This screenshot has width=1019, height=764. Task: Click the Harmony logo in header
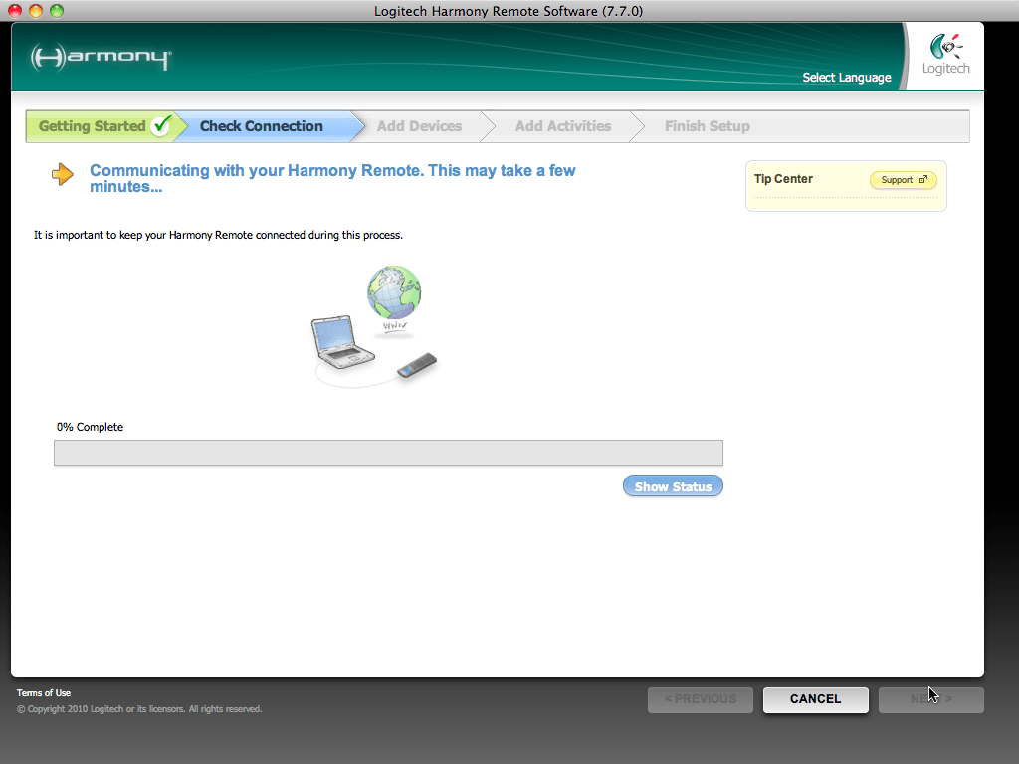(100, 57)
